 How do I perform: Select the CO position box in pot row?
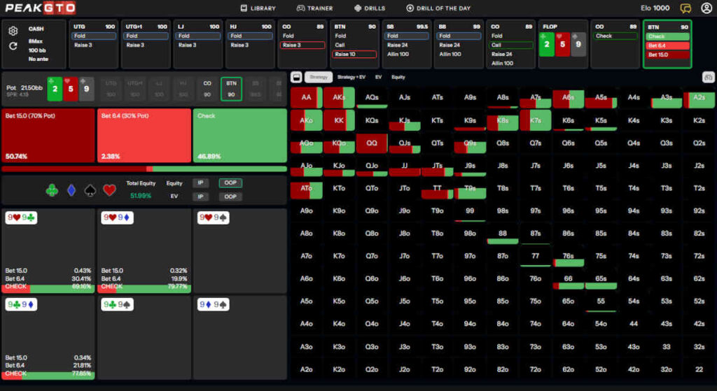tap(207, 88)
